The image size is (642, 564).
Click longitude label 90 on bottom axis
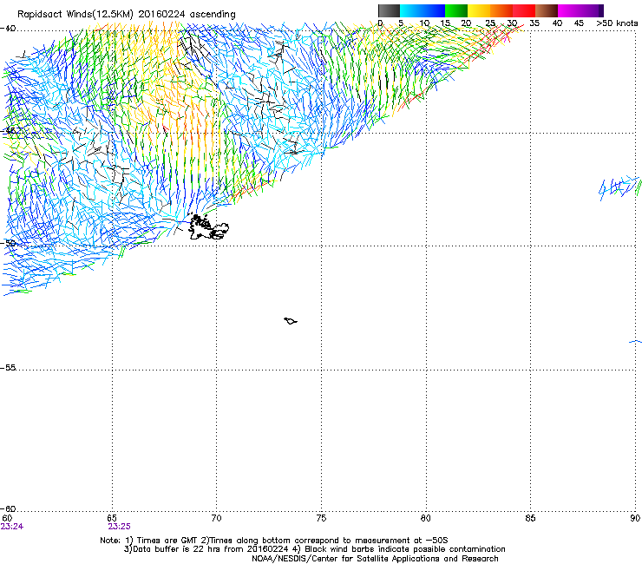[635, 518]
